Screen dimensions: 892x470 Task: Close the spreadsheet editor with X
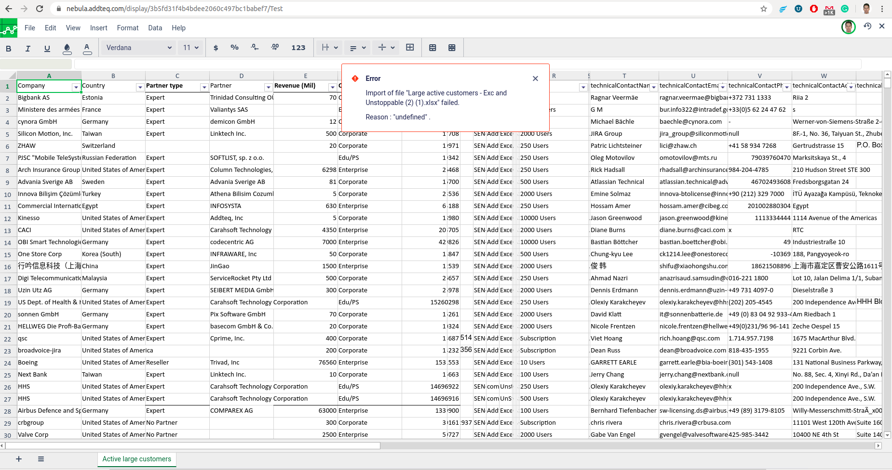pyautogui.click(x=882, y=26)
